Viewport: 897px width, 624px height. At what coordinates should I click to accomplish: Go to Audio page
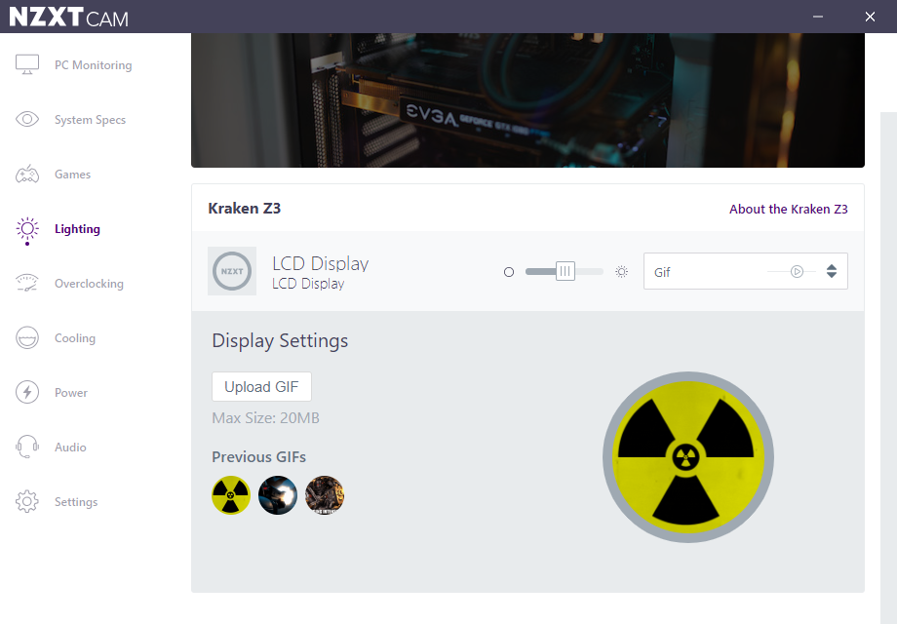coord(70,448)
